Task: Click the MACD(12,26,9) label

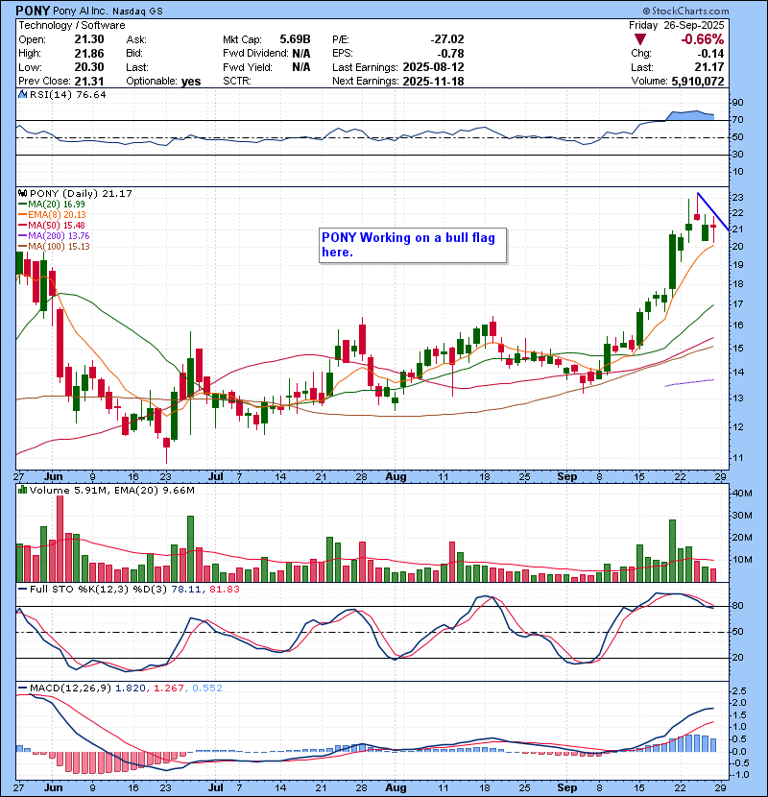Action: [x=70, y=688]
